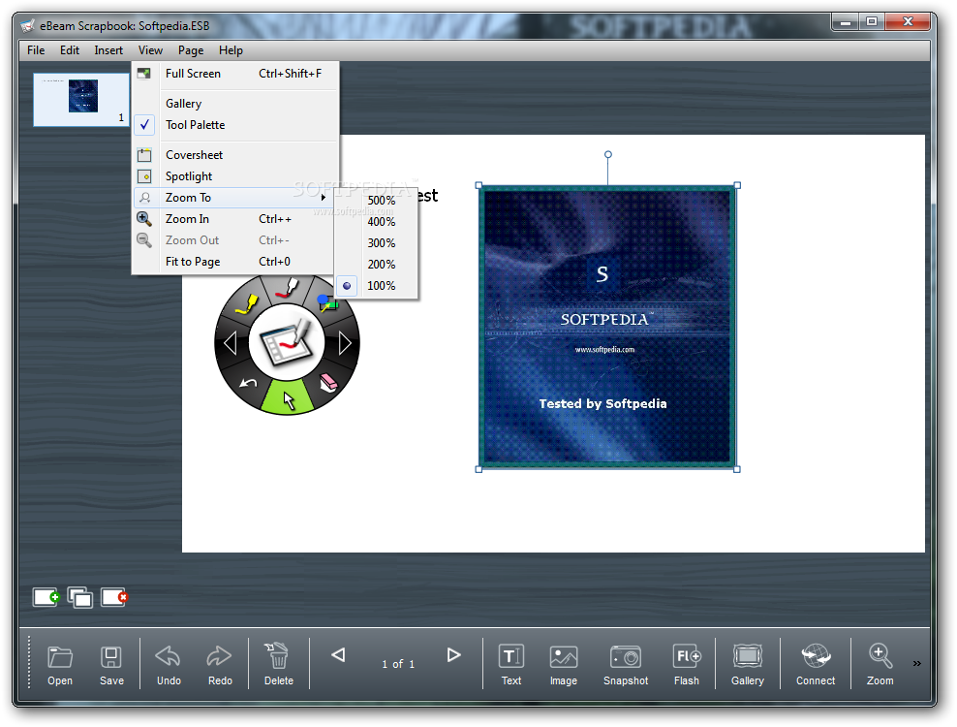Select Gallery in View menu
Screen dimensions: 957x727
(235, 104)
